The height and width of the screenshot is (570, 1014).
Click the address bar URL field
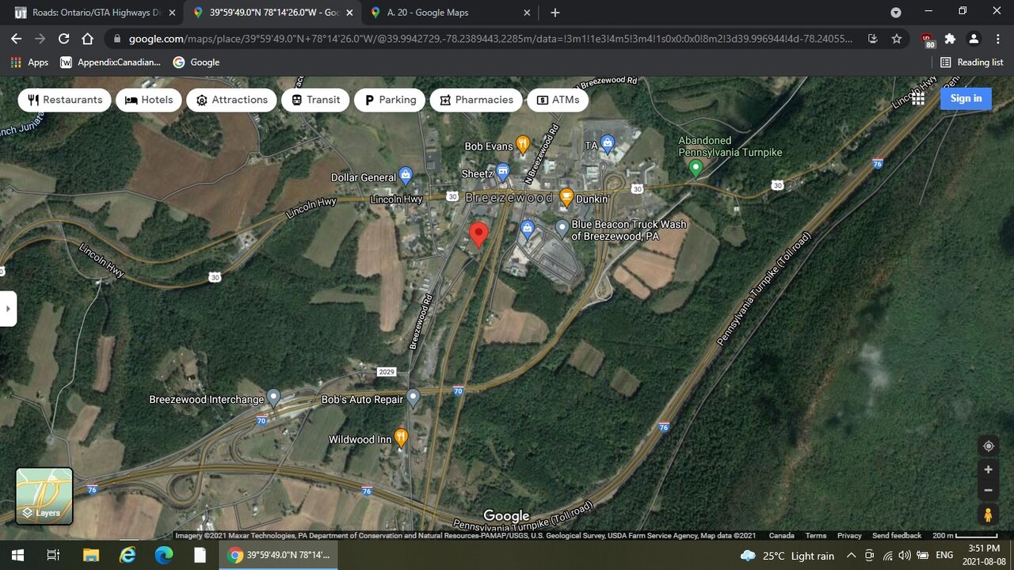[491, 39]
